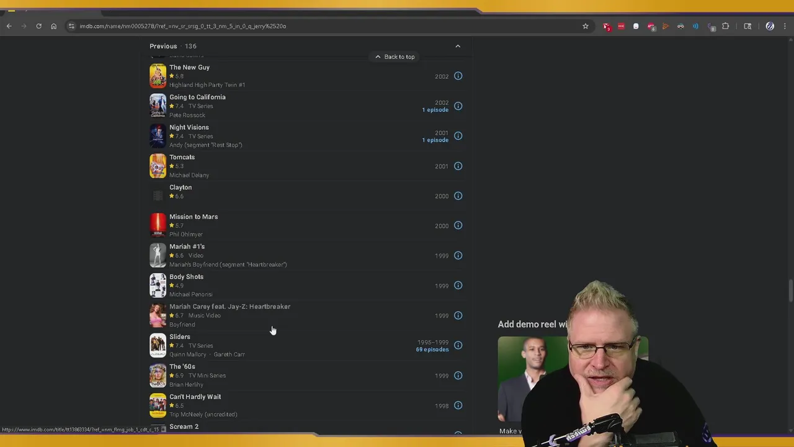This screenshot has width=794, height=447.
Task: Show info for Body Shots
Action: [x=458, y=286]
